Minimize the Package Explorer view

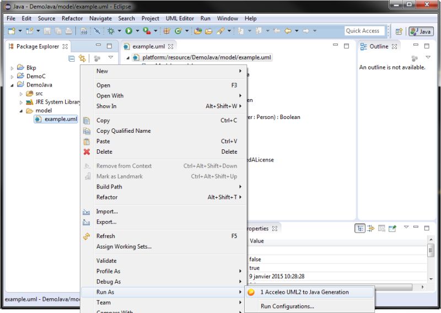[x=98, y=45]
